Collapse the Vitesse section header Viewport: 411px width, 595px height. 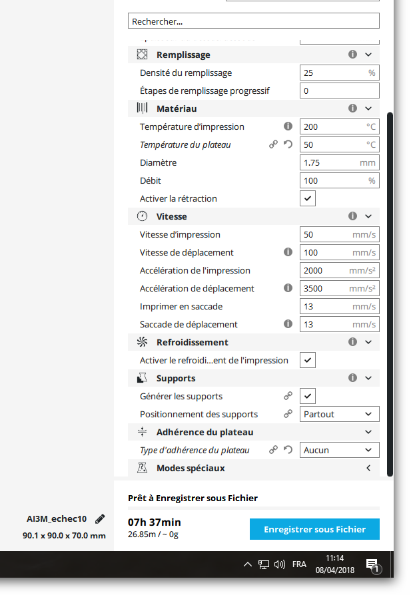click(x=368, y=216)
